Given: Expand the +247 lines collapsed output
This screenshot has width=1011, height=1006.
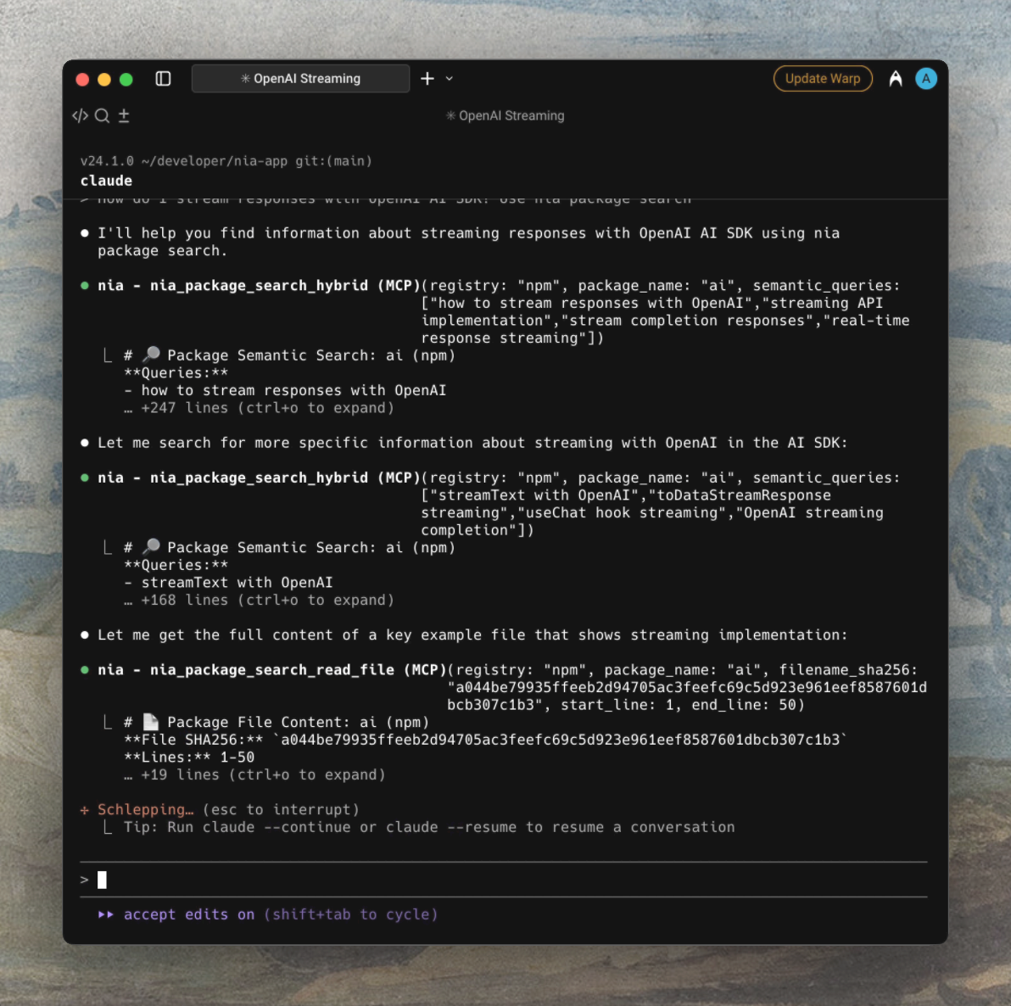Looking at the screenshot, I should [259, 407].
